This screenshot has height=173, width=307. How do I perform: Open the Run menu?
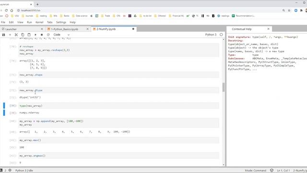[29, 23]
